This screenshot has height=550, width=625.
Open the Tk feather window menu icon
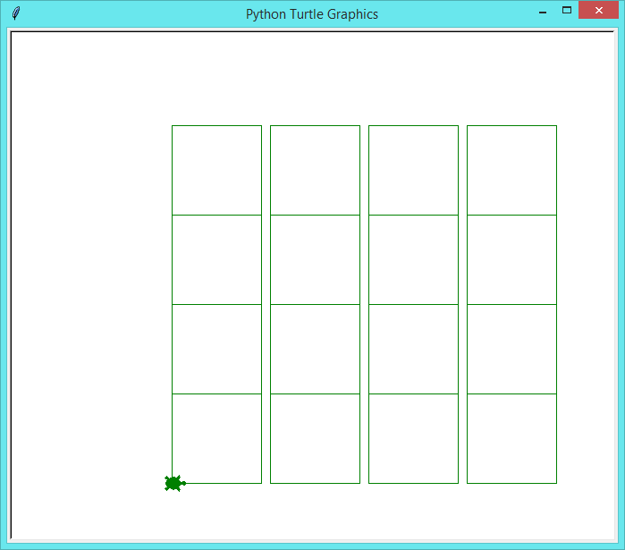pos(15,13)
